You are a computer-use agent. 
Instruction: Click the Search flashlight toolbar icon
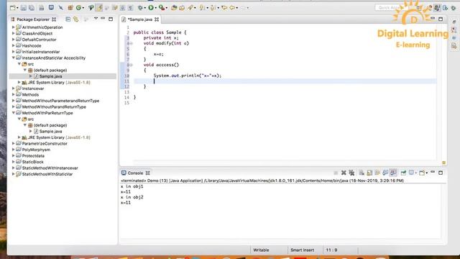[190, 8]
